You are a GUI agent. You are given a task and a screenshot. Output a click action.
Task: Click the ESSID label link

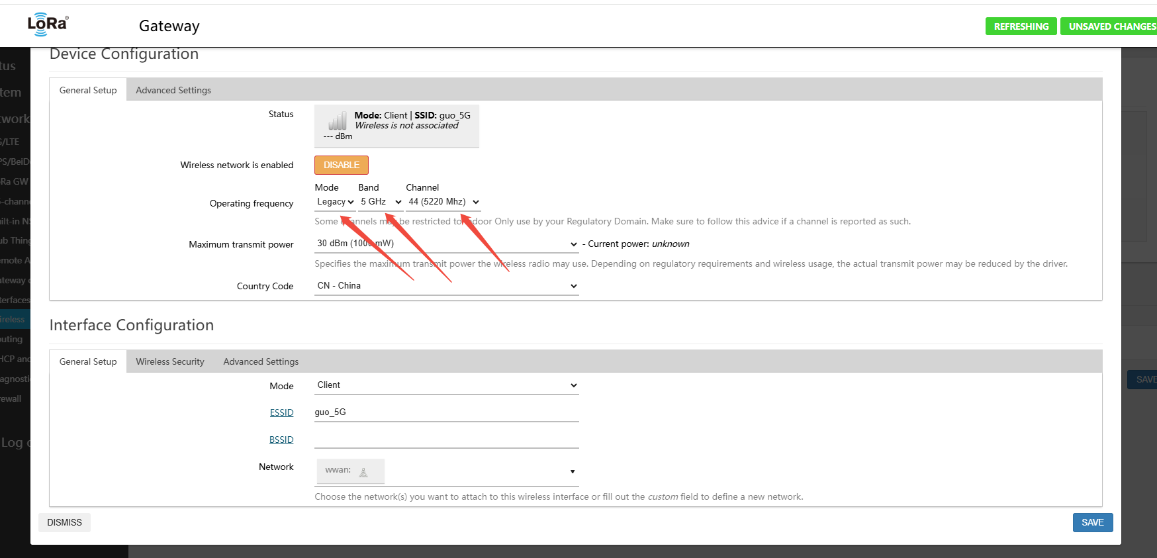pos(281,412)
